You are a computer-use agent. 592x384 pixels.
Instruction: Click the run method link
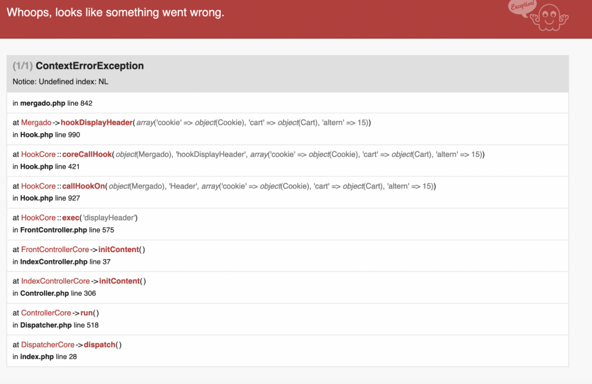click(x=86, y=313)
